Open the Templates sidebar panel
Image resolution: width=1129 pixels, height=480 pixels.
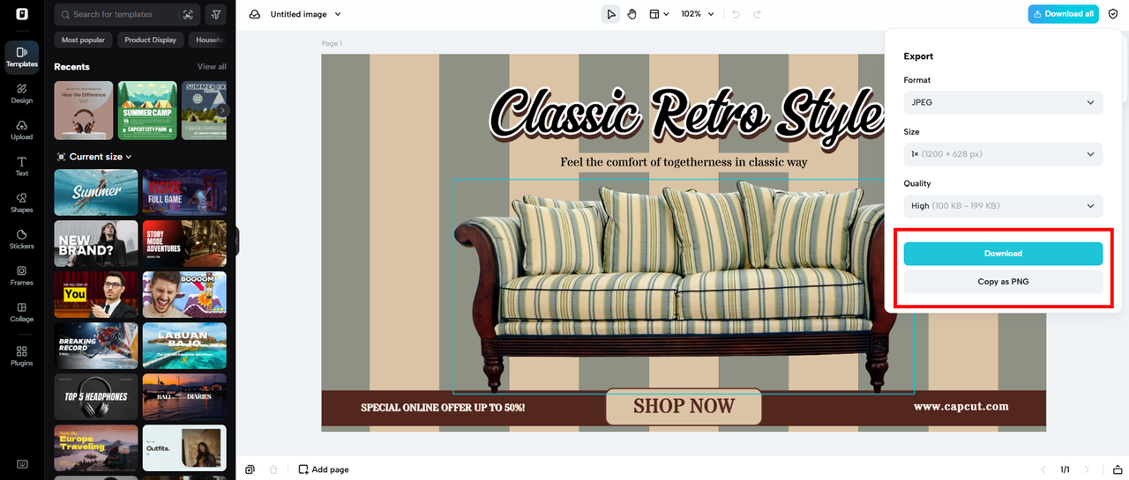[22, 57]
